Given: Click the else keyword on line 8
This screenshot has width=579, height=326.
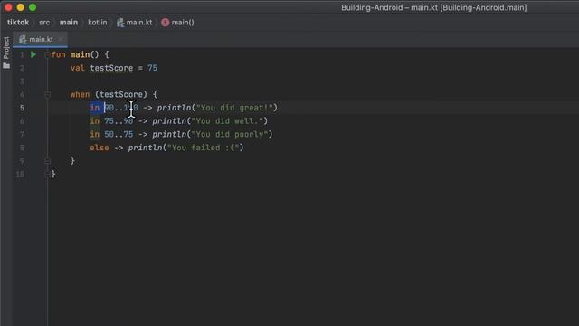Looking at the screenshot, I should pyautogui.click(x=100, y=148).
